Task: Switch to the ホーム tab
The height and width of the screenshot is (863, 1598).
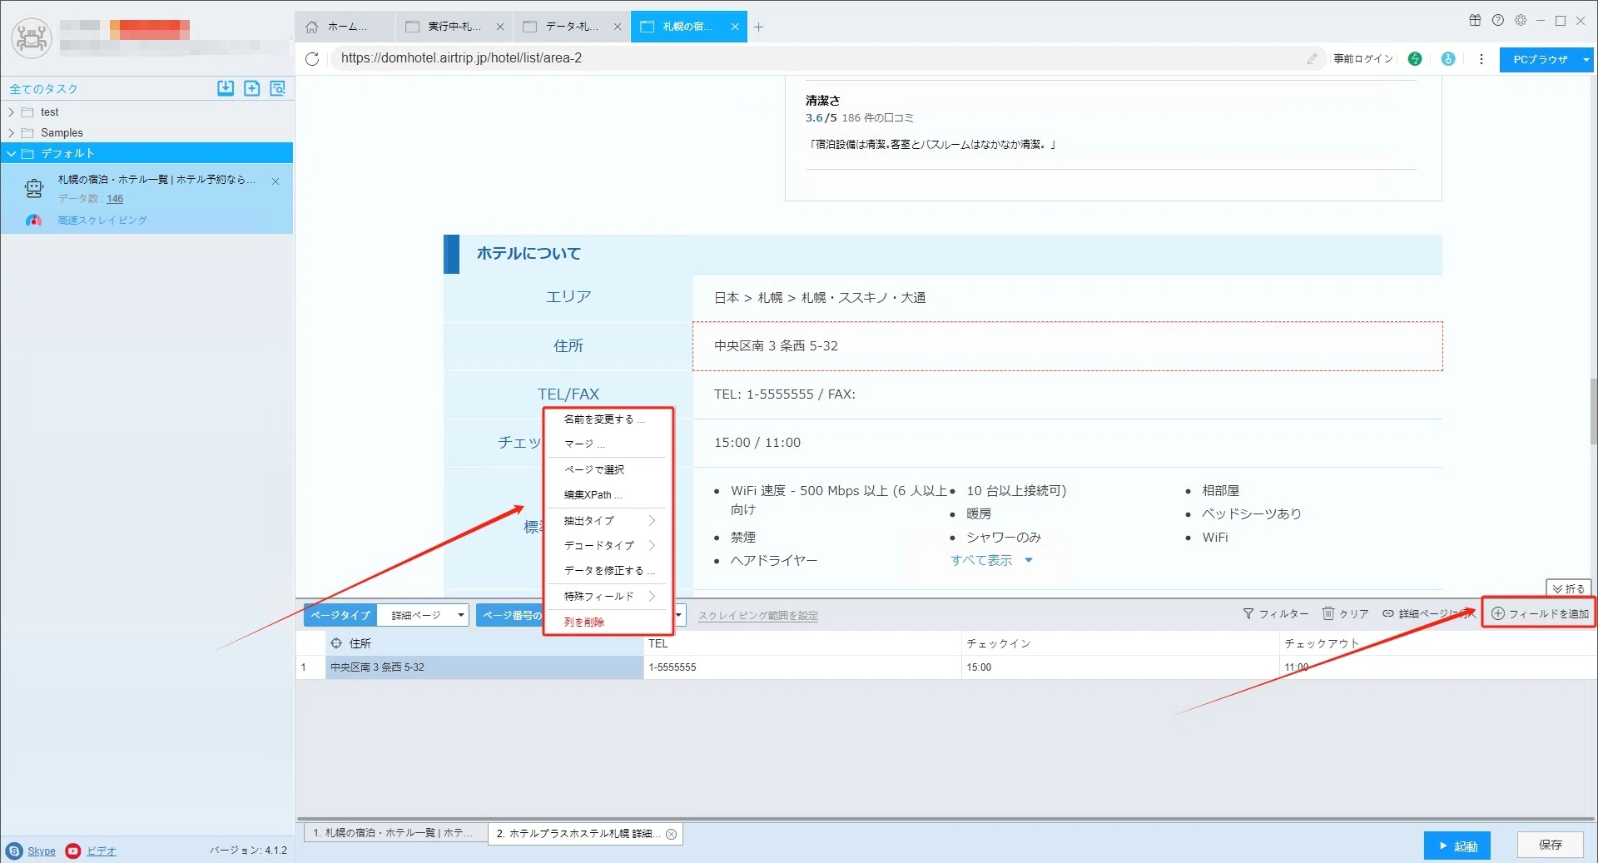Action: coord(345,27)
